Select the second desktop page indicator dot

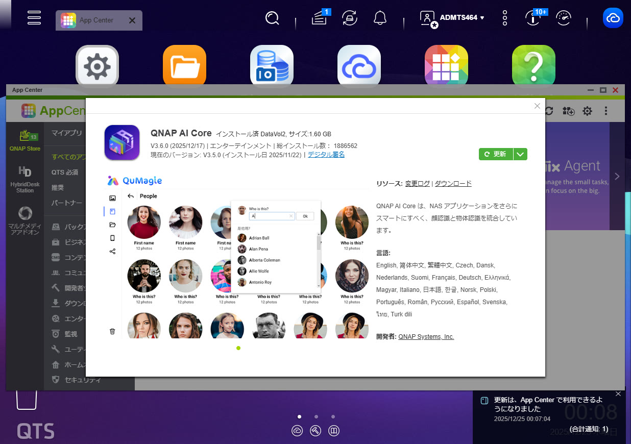pos(316,416)
